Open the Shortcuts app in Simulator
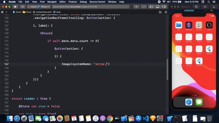Image resolution: width=219 pixels, height=123 pixels. click(x=189, y=25)
